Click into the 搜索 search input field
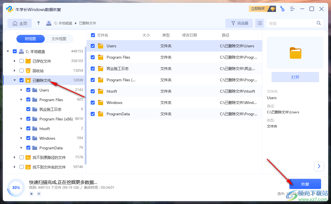The width and height of the screenshot is (331, 204). tap(291, 23)
